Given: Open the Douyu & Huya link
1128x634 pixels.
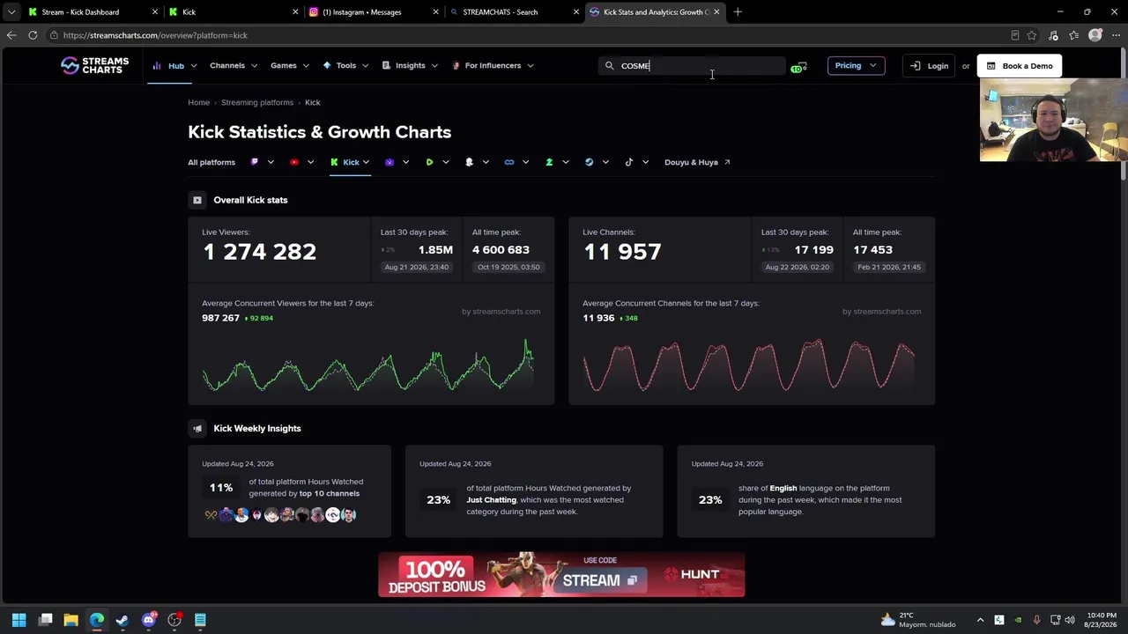Looking at the screenshot, I should click(697, 162).
